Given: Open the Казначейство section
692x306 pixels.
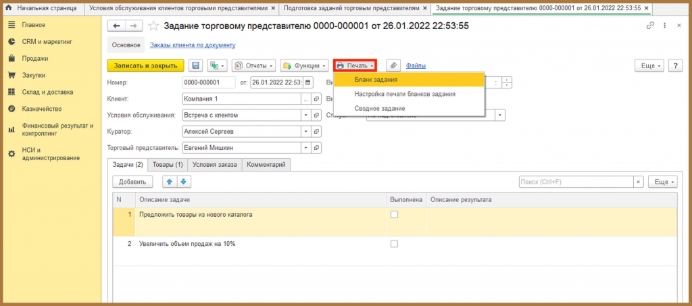Looking at the screenshot, I should (42, 109).
